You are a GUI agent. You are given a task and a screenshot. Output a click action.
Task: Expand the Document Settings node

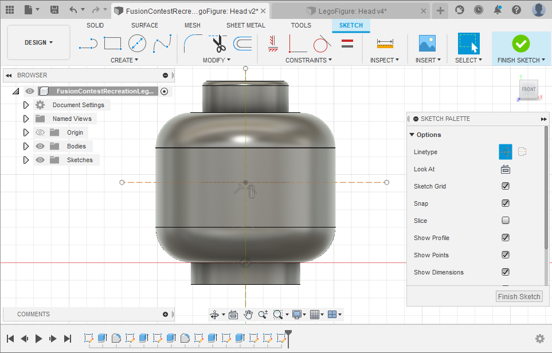tap(26, 105)
